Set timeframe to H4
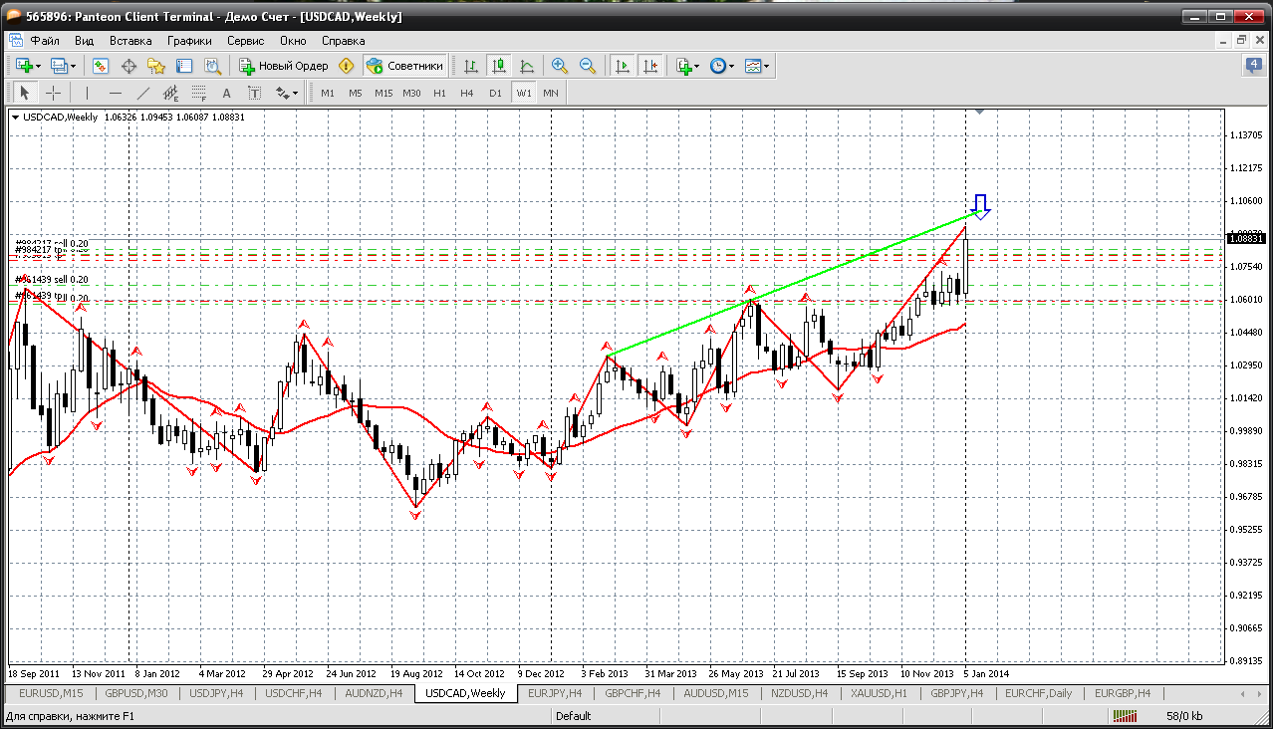Image resolution: width=1273 pixels, height=729 pixels. click(466, 93)
